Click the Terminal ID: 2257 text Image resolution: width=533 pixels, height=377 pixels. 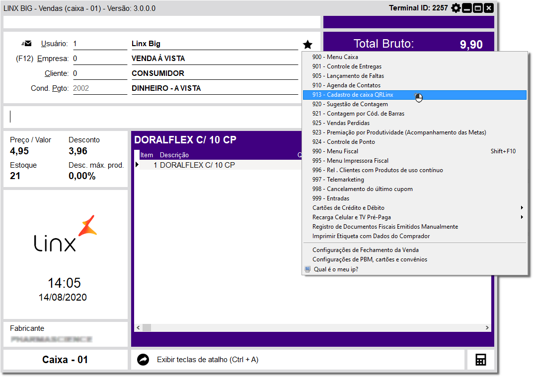pyautogui.click(x=418, y=8)
